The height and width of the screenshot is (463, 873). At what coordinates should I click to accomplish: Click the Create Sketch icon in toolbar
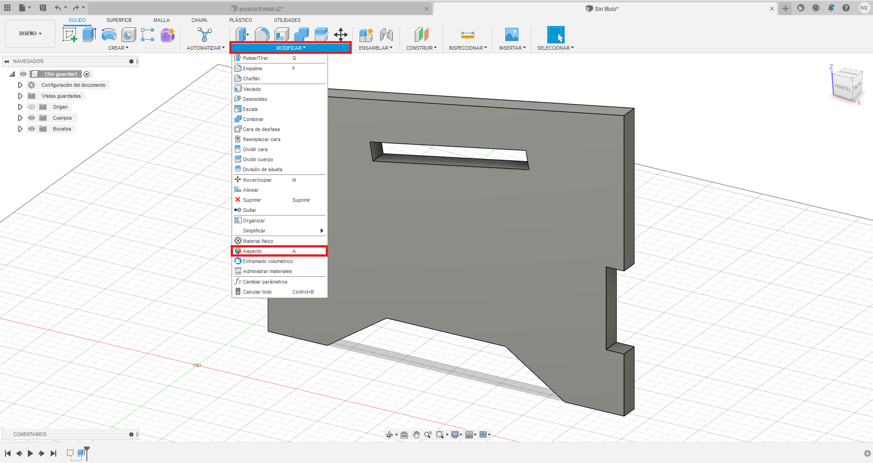tap(70, 35)
